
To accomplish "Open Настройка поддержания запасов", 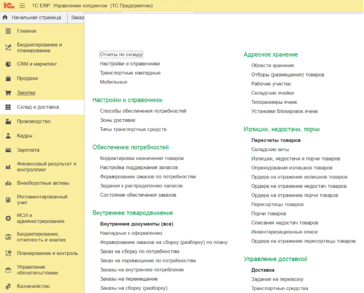I will click(x=139, y=168).
